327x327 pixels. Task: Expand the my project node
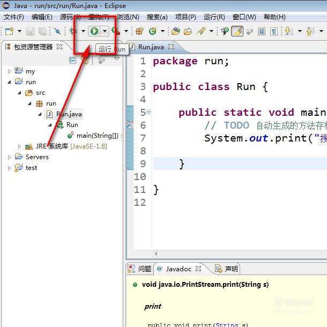coord(9,71)
